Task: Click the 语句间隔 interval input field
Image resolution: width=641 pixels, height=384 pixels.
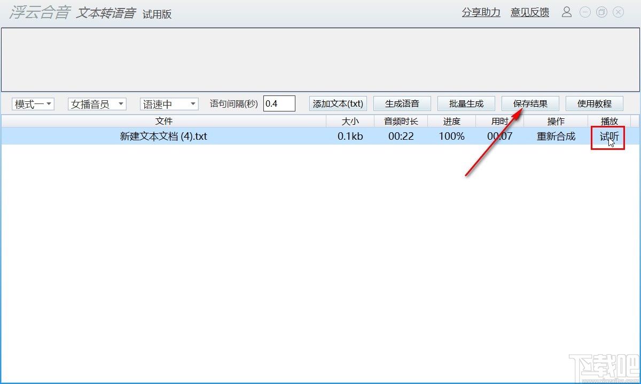Action: (279, 103)
